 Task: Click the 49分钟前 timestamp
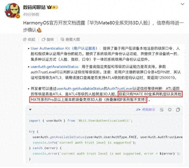coord(31,14)
